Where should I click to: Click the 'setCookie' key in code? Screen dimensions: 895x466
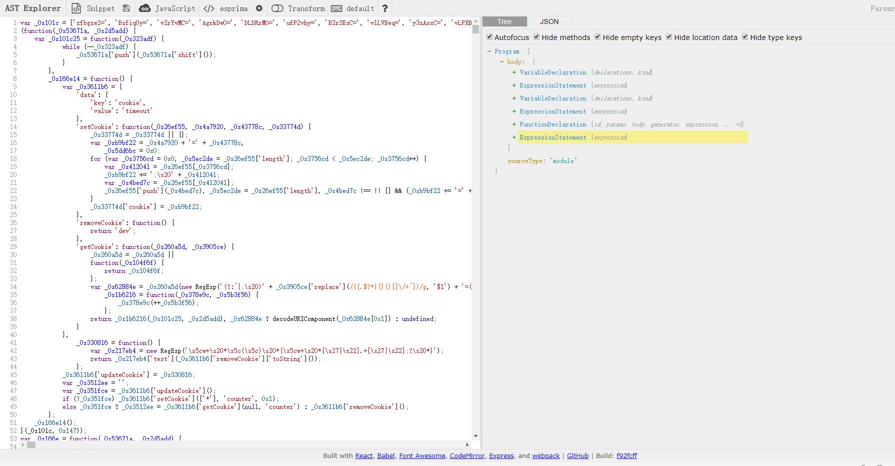pos(97,127)
